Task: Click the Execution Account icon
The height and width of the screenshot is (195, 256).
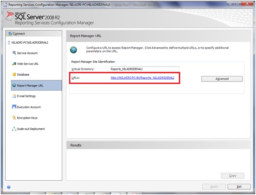Action: pos(14,107)
